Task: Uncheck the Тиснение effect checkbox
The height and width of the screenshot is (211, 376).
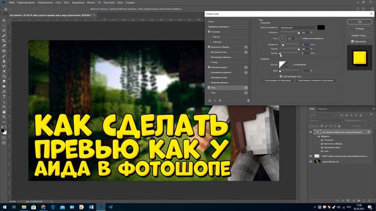Action: 209,32
